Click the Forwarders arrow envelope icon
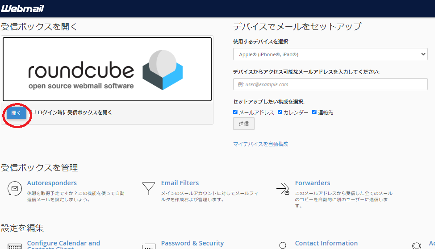This screenshot has width=435, height=249. coord(283,189)
